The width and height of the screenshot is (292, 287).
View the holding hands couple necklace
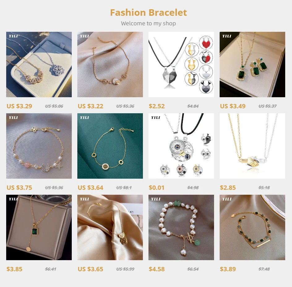[x=252, y=146]
